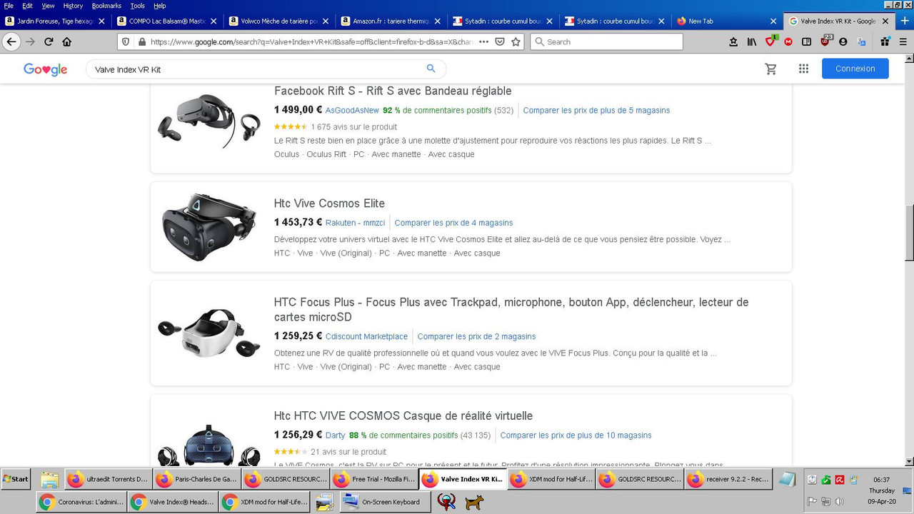View the Vive Cosmos Elite product image
Screen dimensions: 914x514
tap(209, 226)
